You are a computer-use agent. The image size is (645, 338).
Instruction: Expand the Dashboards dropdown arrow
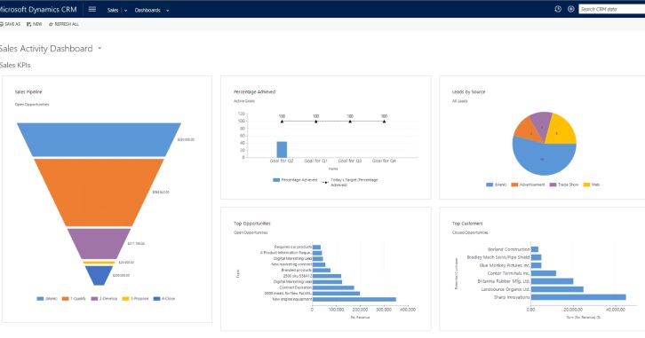click(167, 11)
